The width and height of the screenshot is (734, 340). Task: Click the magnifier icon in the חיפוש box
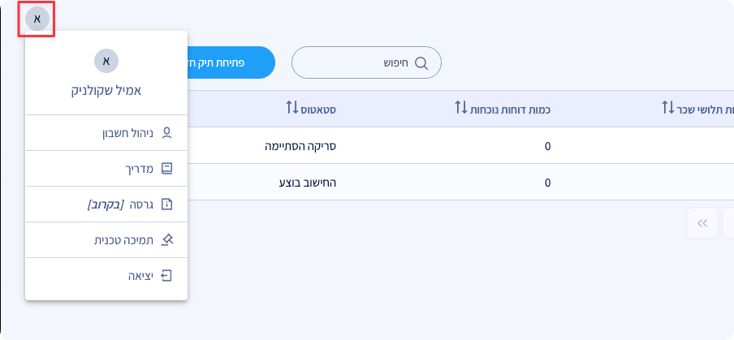(421, 63)
